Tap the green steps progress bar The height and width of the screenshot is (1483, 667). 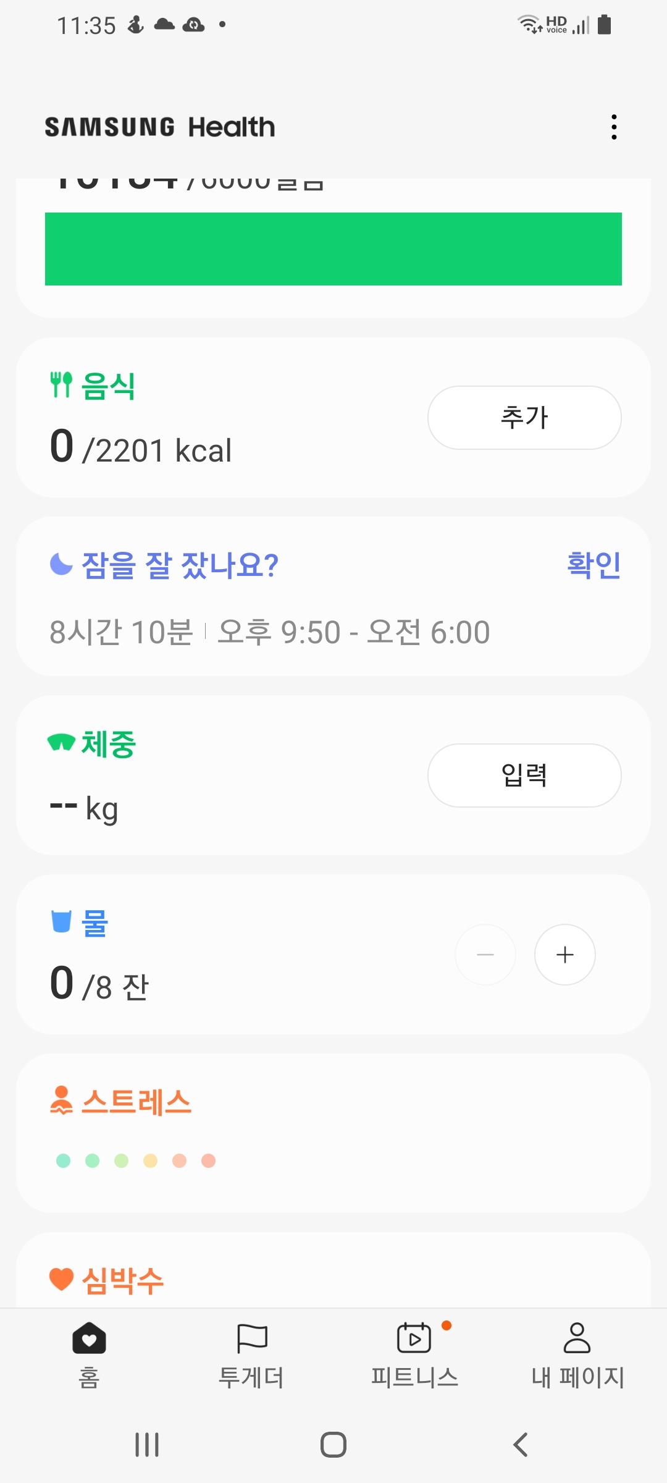(333, 249)
